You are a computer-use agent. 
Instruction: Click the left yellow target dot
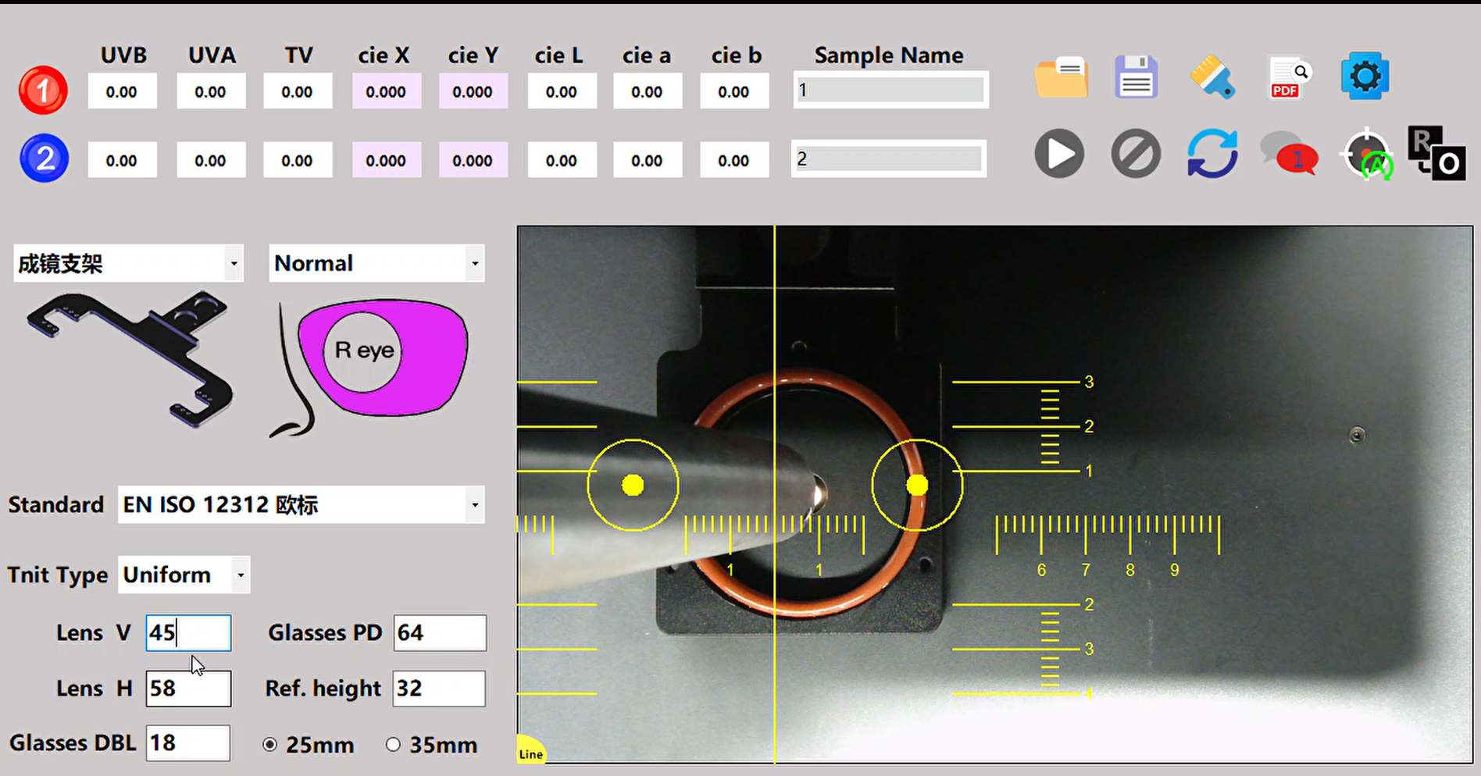pos(633,486)
